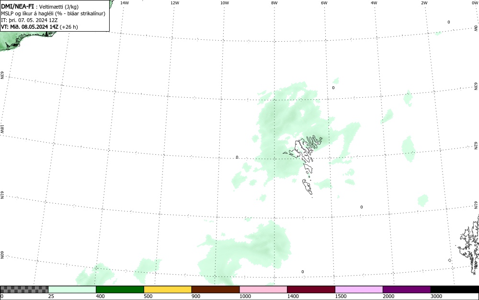Click the legend value 900
The width and height of the screenshot is (479, 300).
pos(196,296)
